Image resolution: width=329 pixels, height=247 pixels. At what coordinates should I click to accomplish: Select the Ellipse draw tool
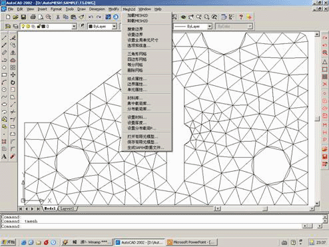click(4, 105)
